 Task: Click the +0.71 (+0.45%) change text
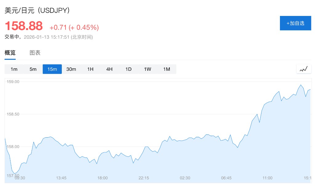point(74,27)
